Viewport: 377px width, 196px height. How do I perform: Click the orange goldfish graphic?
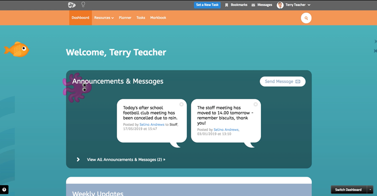point(17,49)
